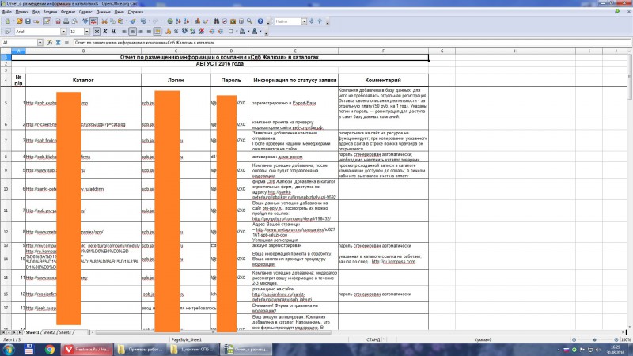This screenshot has height=356, width=633.
Task: Open the Chrome taskbar icon
Action: 50,349
